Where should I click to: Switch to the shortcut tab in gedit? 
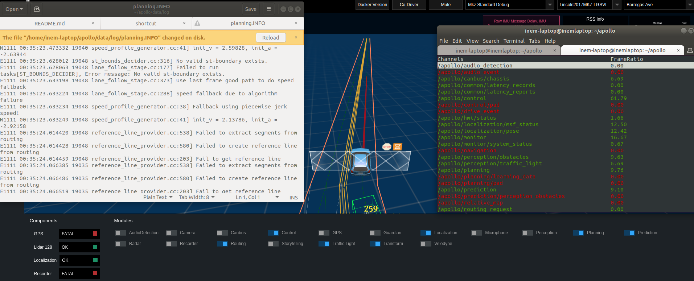(146, 23)
